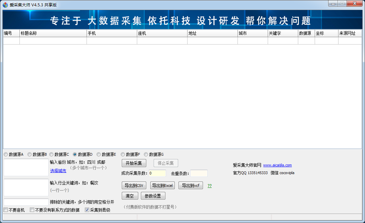Select the 数据源G option
365x223 pixels.
(x=146, y=154)
